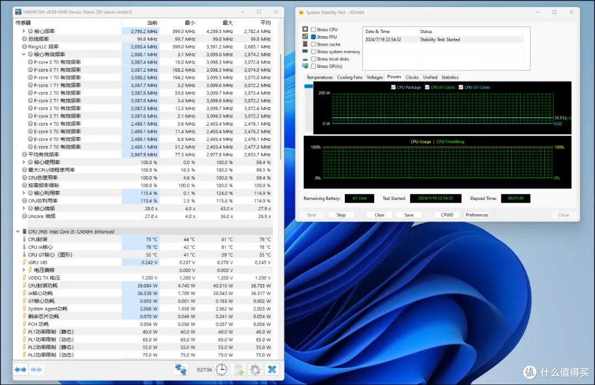Expand the 核心使用率 sensor group
This screenshot has width=595, height=385.
(24, 162)
